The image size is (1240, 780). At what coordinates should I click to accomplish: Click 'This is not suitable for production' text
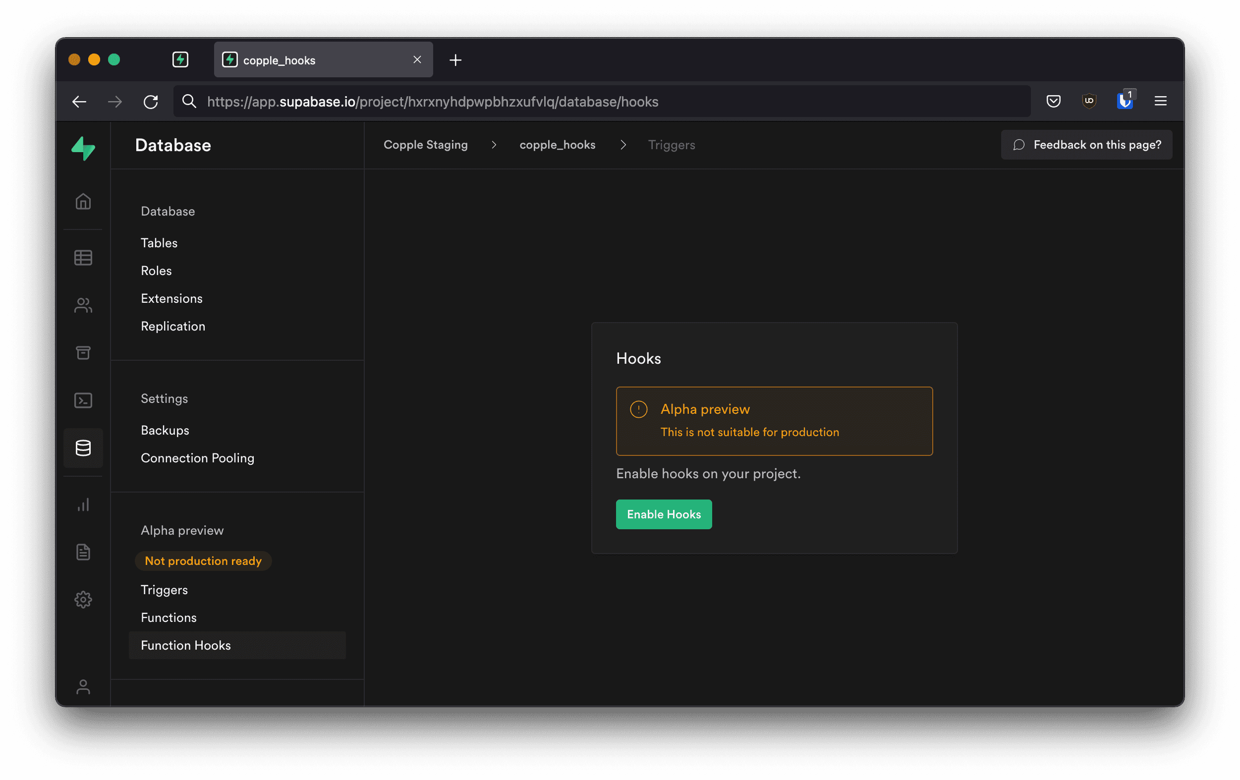(749, 432)
